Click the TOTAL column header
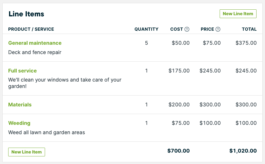Image resolution: width=265 pixels, height=164 pixels. point(249,29)
